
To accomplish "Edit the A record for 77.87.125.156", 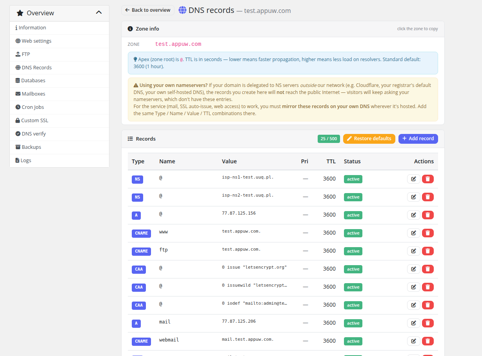I will tap(413, 215).
